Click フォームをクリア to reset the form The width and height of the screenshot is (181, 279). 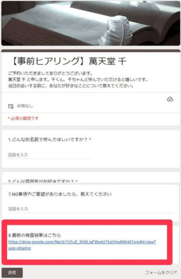[x=161, y=272]
